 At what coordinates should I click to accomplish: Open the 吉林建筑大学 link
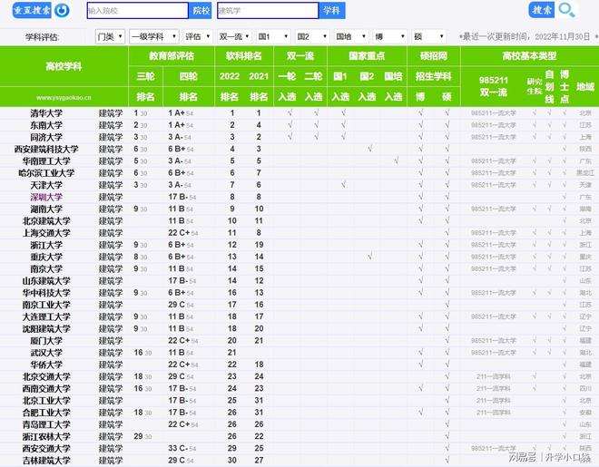click(x=46, y=461)
